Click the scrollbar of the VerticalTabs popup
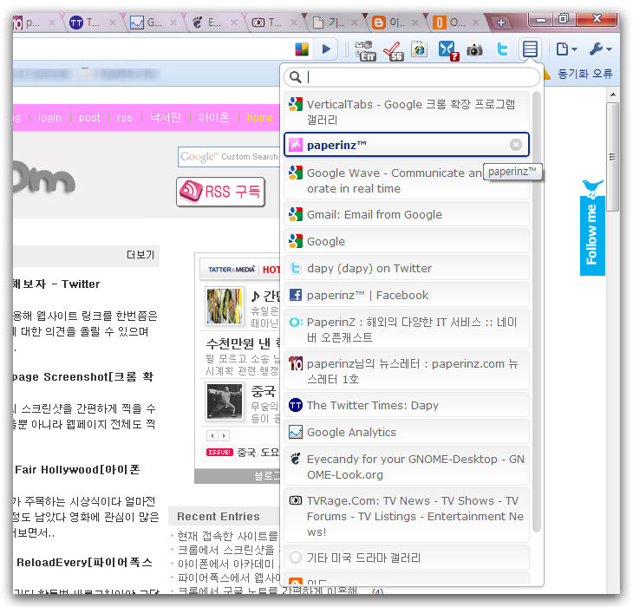The image size is (633, 607). pos(536,312)
